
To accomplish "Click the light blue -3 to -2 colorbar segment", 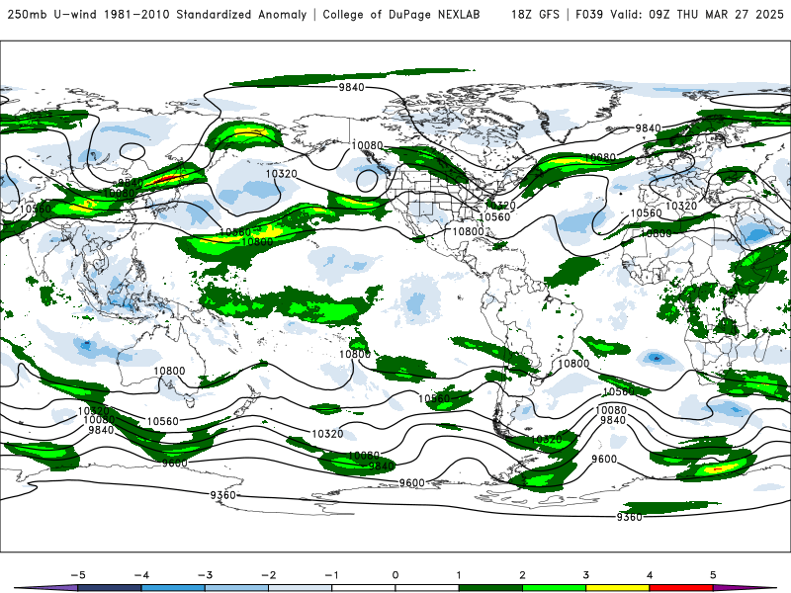I will [236, 588].
